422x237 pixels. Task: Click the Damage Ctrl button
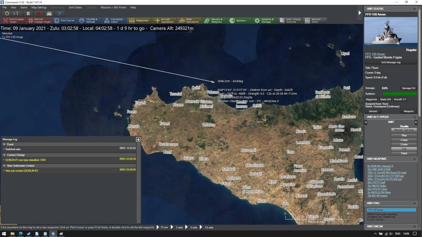point(408,88)
